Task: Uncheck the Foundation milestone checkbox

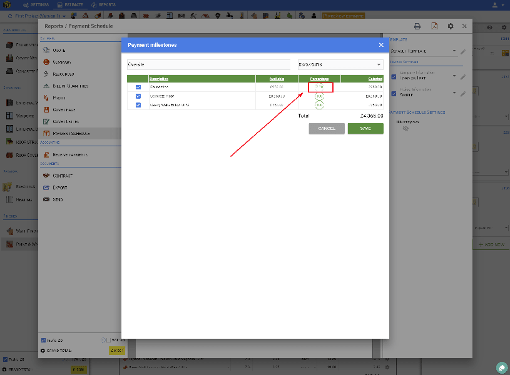Action: (x=138, y=87)
